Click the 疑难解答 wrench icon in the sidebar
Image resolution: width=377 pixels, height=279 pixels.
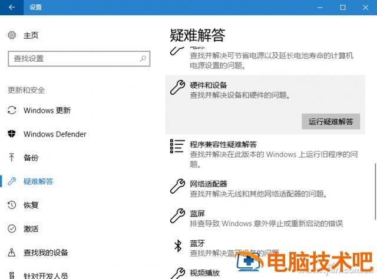pos(12,181)
